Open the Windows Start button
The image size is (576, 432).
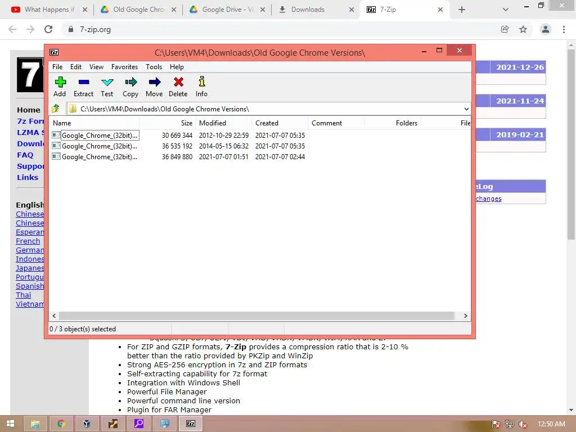tap(10, 424)
